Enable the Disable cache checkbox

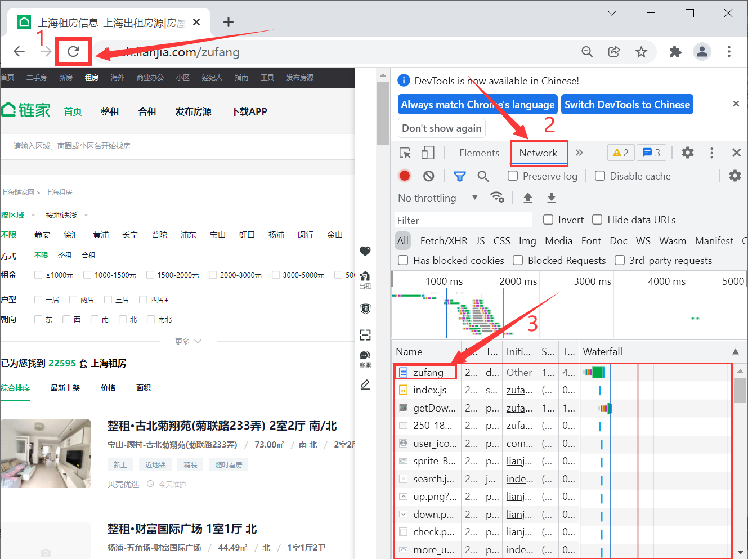(600, 176)
